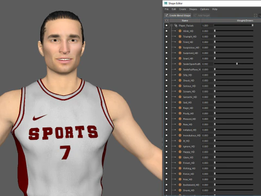
Task: Select the Happy_HD target name
Action: pyautogui.click(x=189, y=152)
